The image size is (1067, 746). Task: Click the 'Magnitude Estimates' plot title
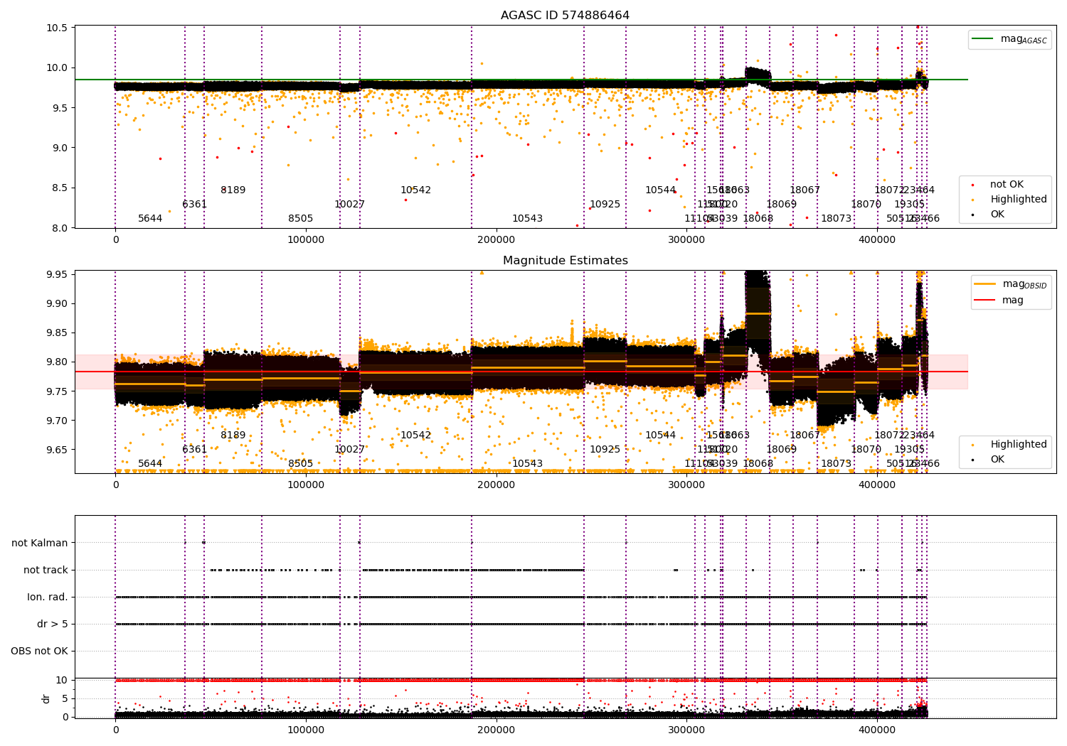pyautogui.click(x=565, y=261)
